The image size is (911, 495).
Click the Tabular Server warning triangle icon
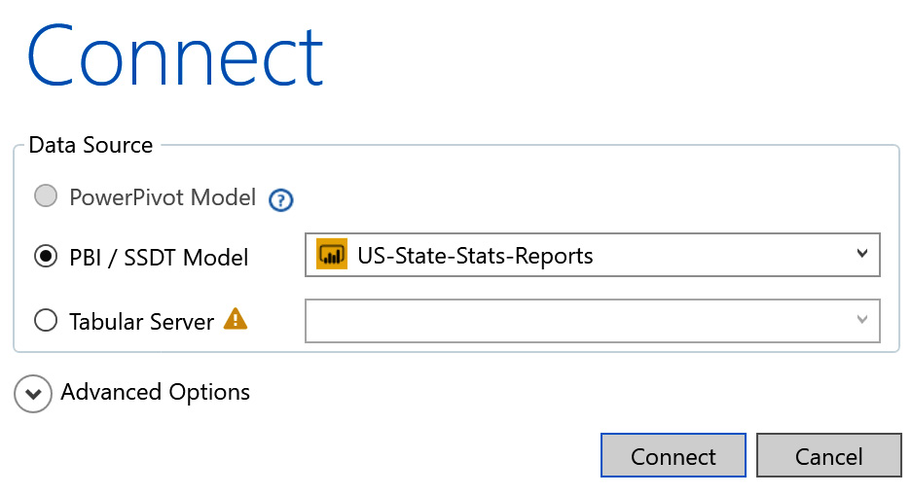point(236,319)
